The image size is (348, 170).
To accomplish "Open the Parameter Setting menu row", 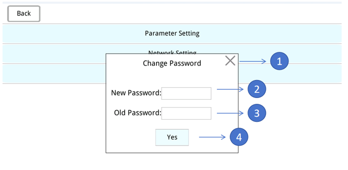I will coord(172,34).
